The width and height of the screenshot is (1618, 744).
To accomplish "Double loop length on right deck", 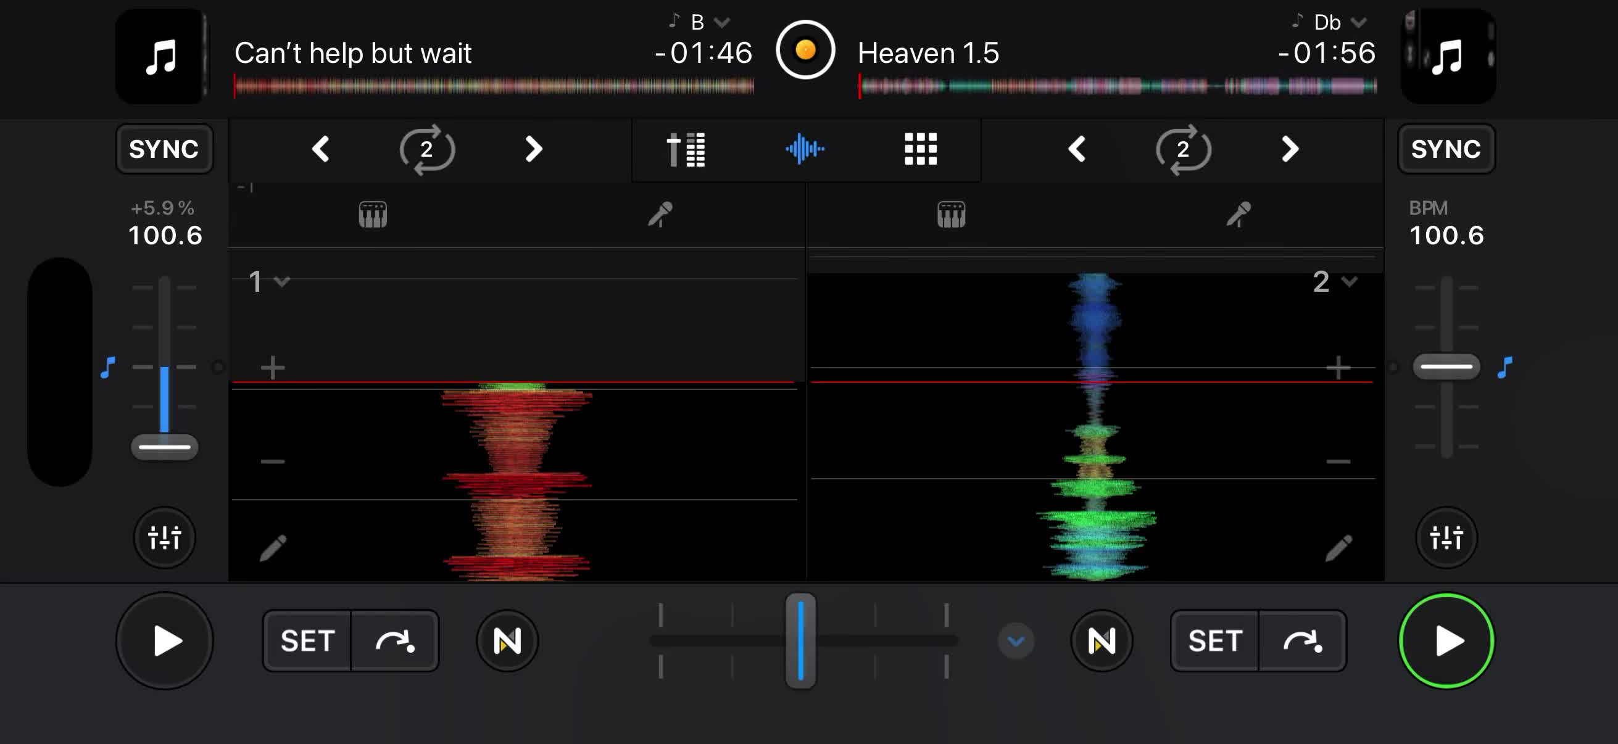I will [1290, 149].
